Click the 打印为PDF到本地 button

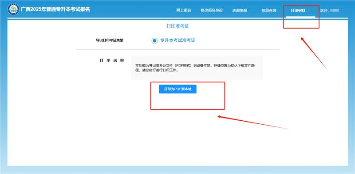coord(177,89)
